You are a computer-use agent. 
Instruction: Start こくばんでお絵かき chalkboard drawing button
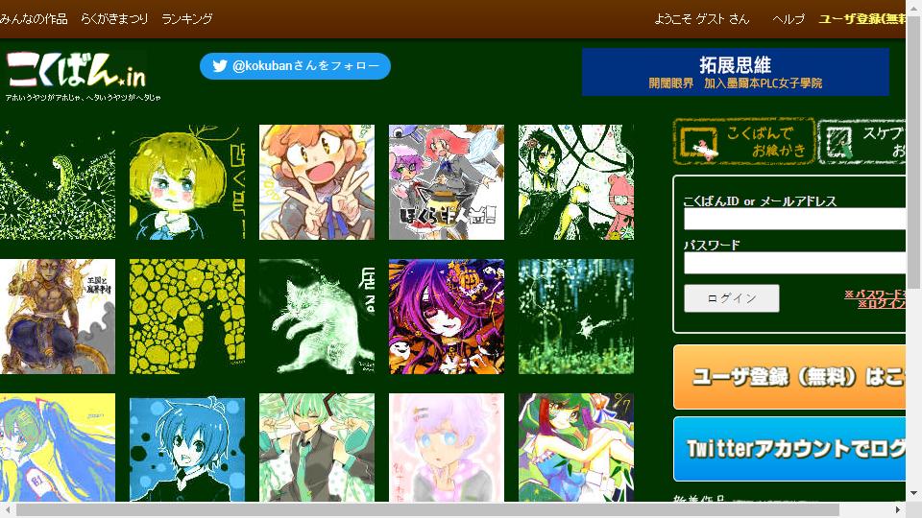(744, 141)
